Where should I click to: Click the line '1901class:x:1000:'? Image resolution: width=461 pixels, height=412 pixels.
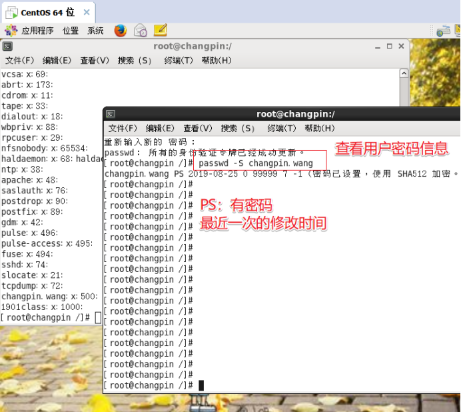[42, 307]
